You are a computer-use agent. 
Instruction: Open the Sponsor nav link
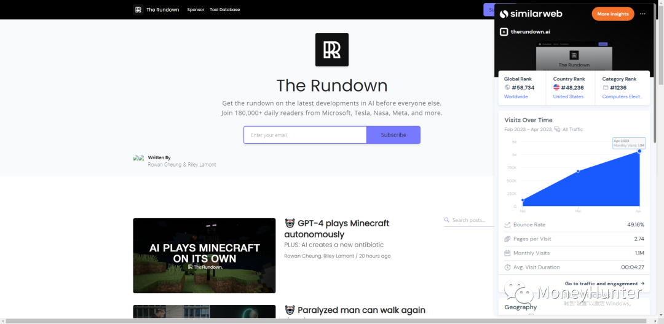pyautogui.click(x=196, y=10)
